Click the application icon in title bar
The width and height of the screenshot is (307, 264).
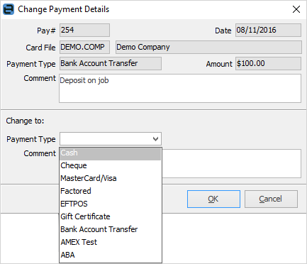(9, 9)
